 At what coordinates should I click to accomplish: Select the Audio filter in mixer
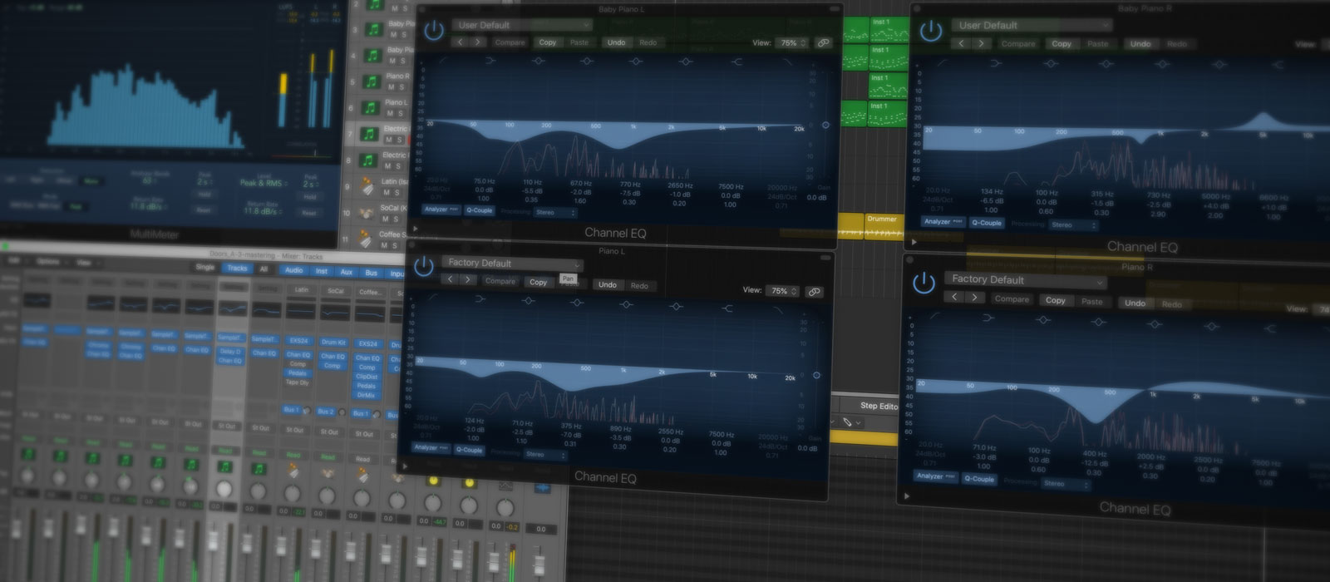[293, 270]
